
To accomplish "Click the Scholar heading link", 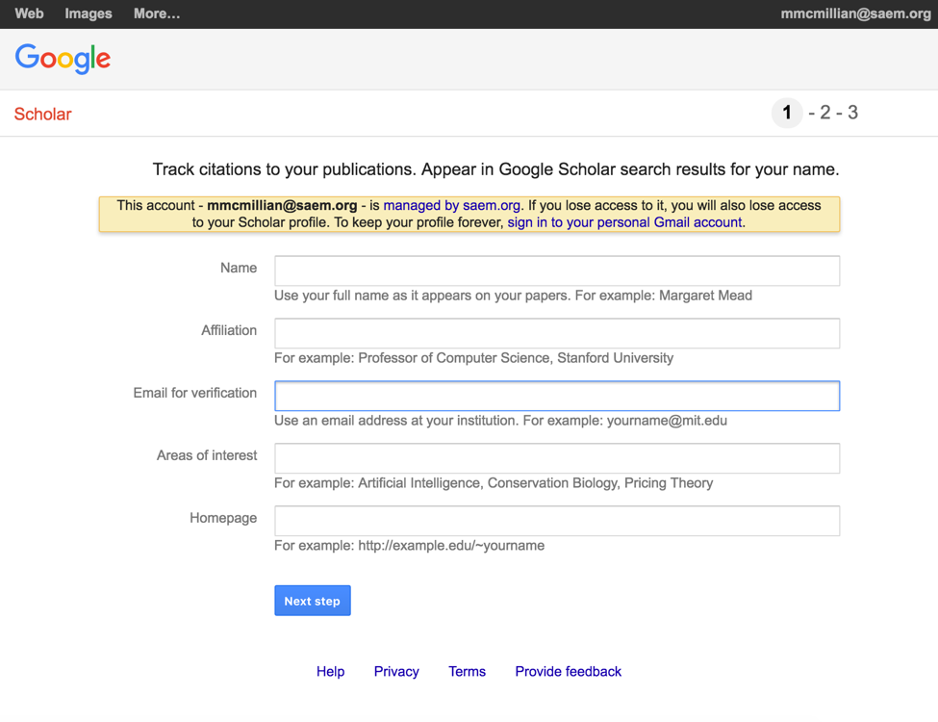I will click(42, 114).
